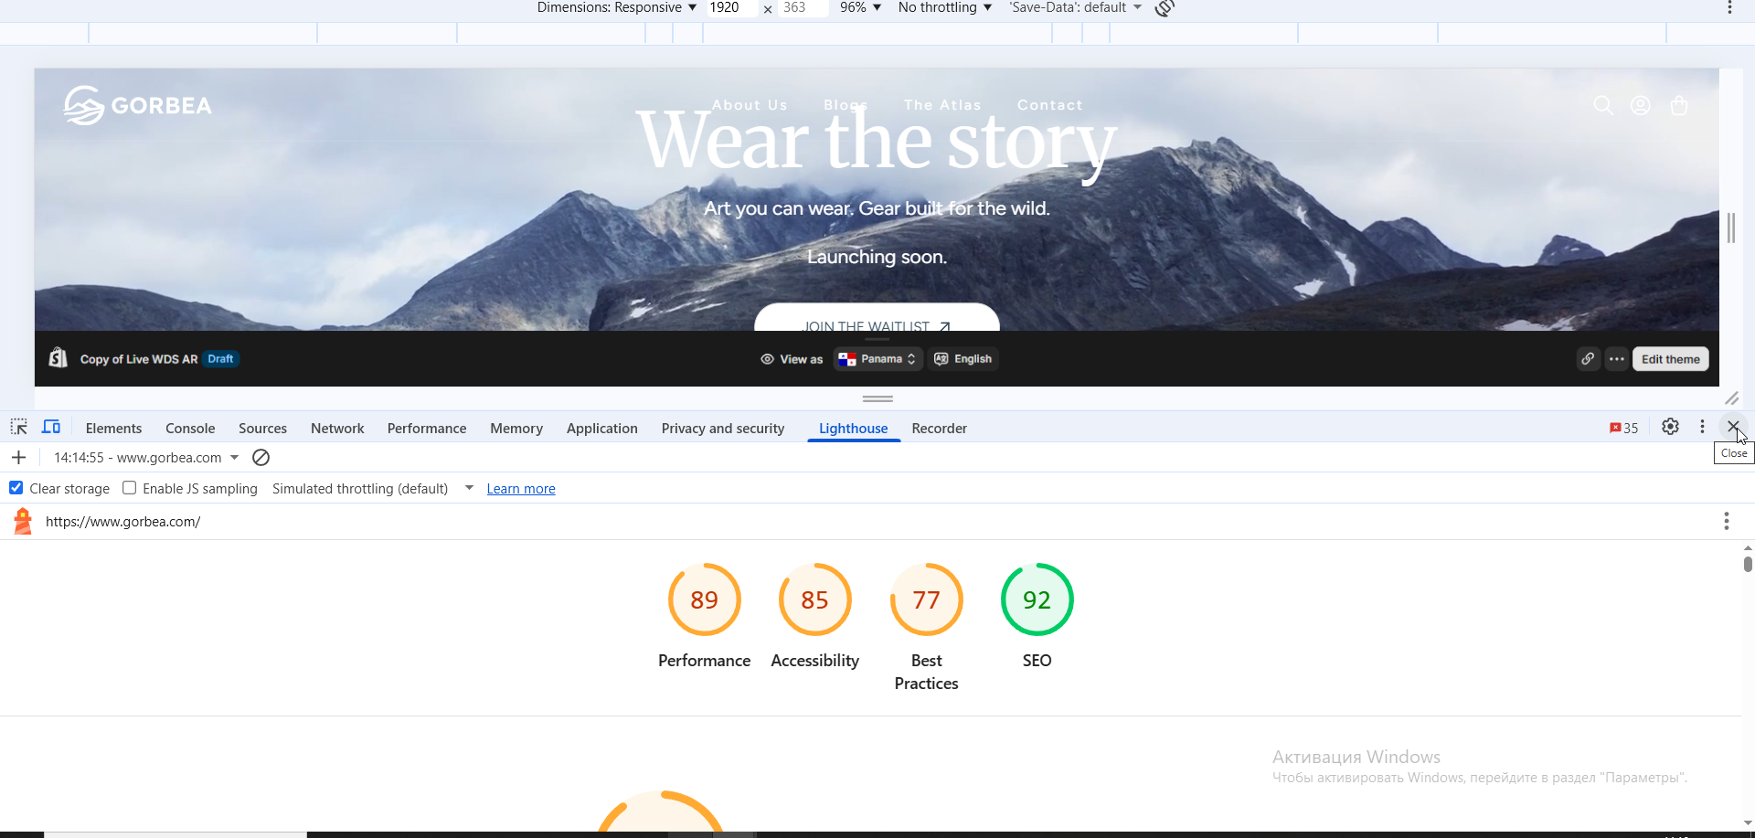Image resolution: width=1755 pixels, height=838 pixels.
Task: Click the viewport corner resize handle
Action: point(1731,398)
